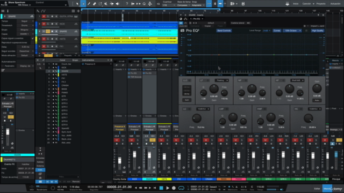Solo the SNARE track in arrangement
344x193 pixels.
[48, 31]
